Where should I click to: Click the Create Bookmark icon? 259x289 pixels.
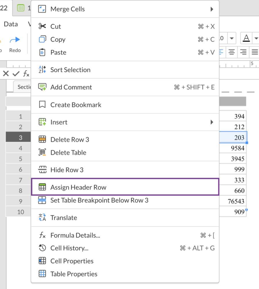42,105
